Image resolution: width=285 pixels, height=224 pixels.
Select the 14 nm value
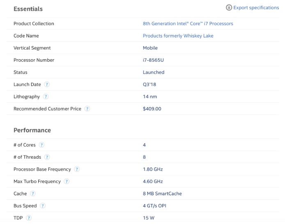(150, 97)
